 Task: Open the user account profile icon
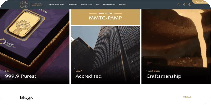pos(190,4)
